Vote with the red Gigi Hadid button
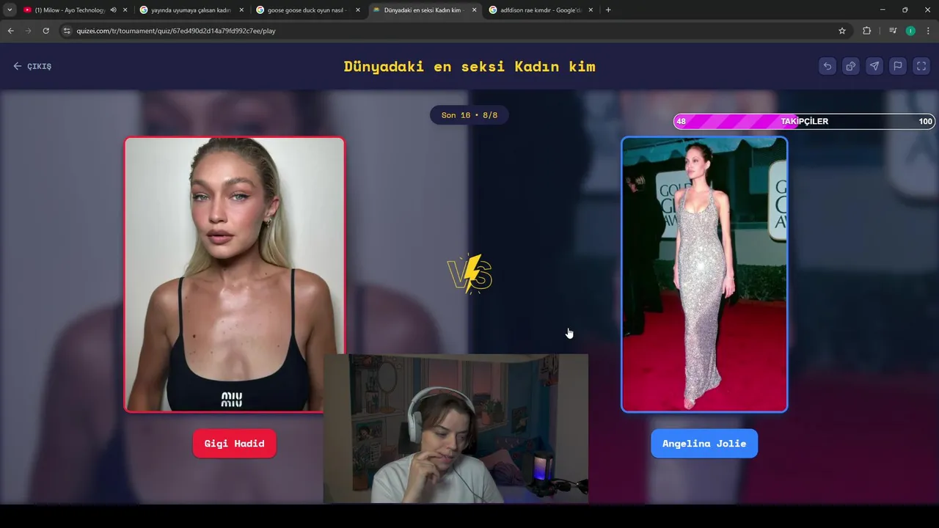The width and height of the screenshot is (939, 528). pyautogui.click(x=234, y=444)
